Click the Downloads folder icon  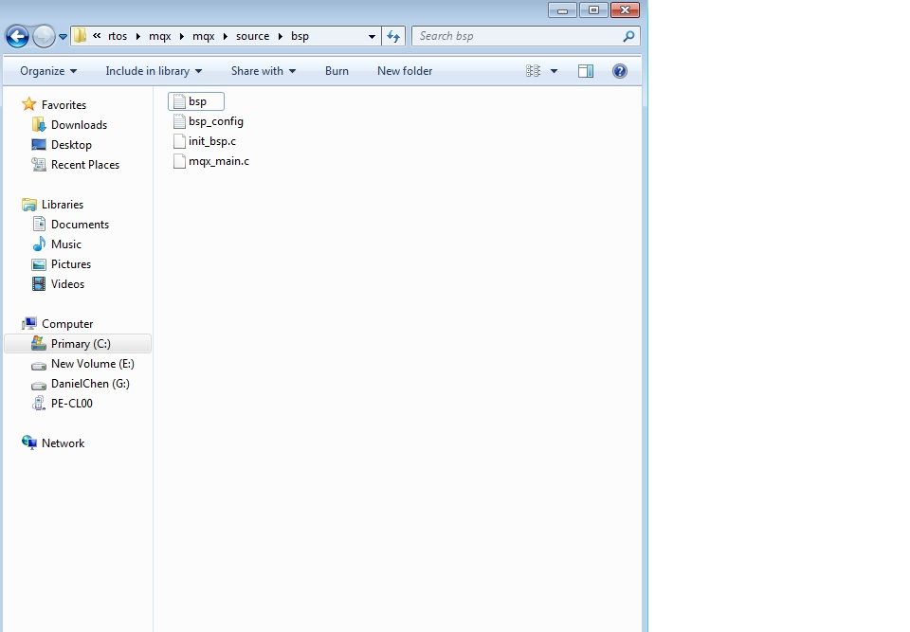click(x=38, y=124)
